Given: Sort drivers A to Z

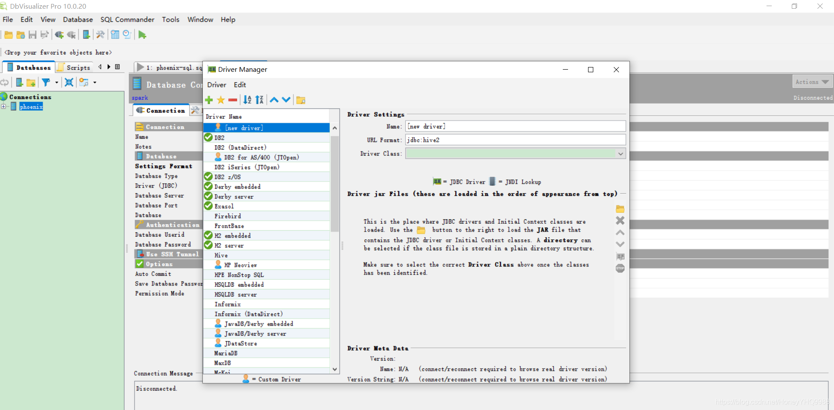Looking at the screenshot, I should [x=247, y=100].
